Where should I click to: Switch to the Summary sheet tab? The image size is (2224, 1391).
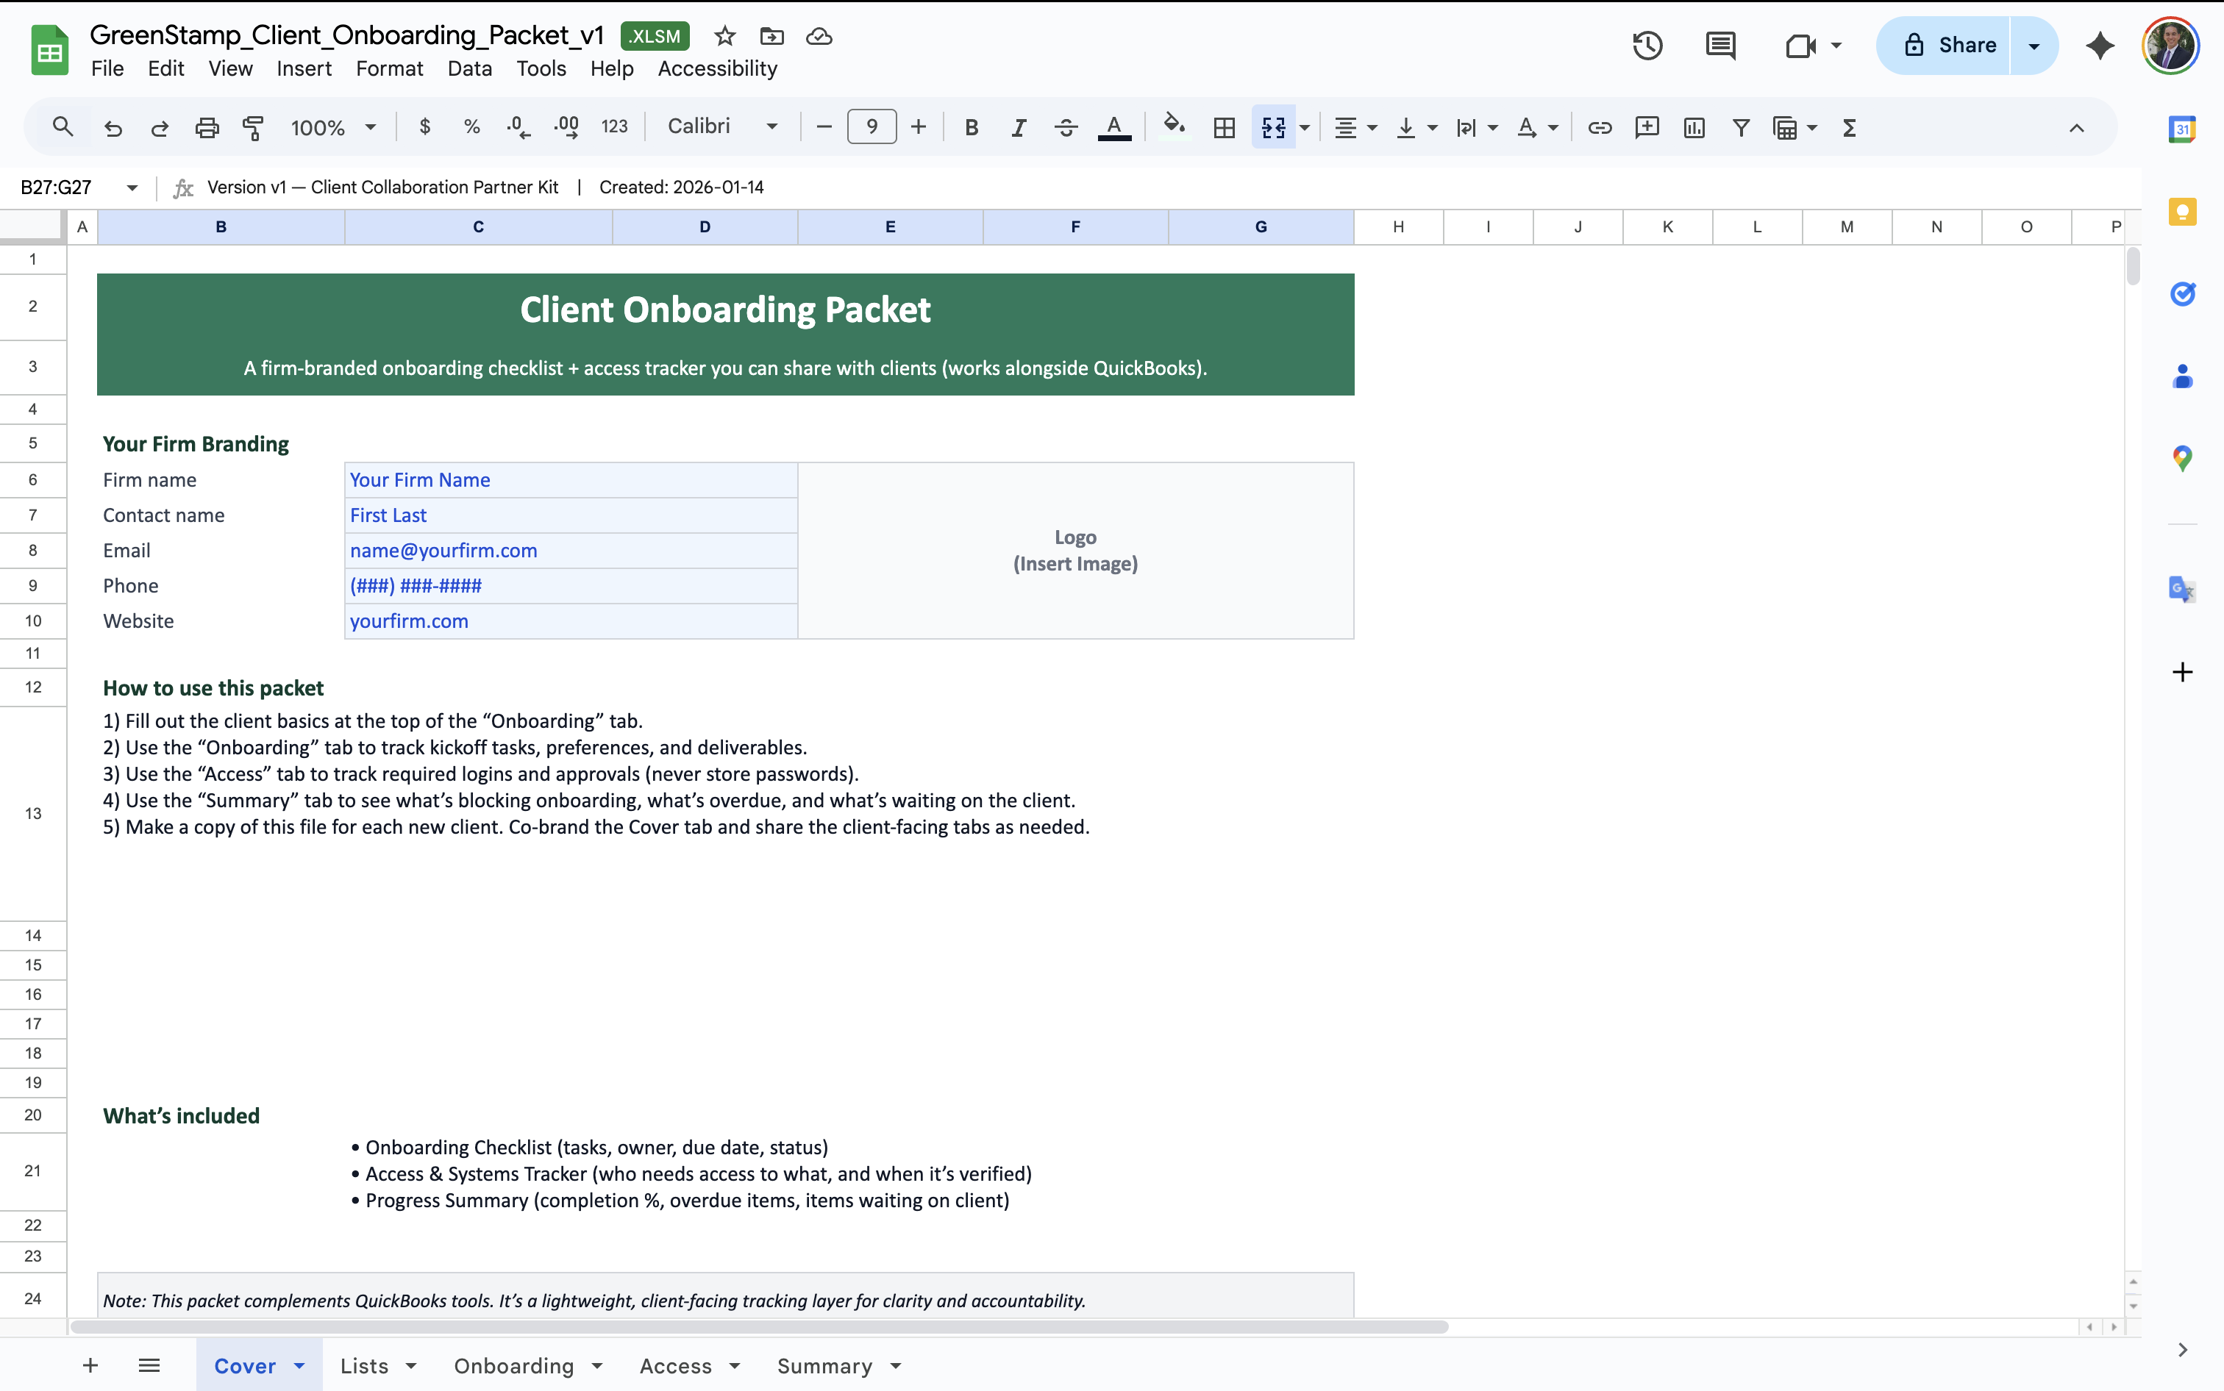click(825, 1365)
